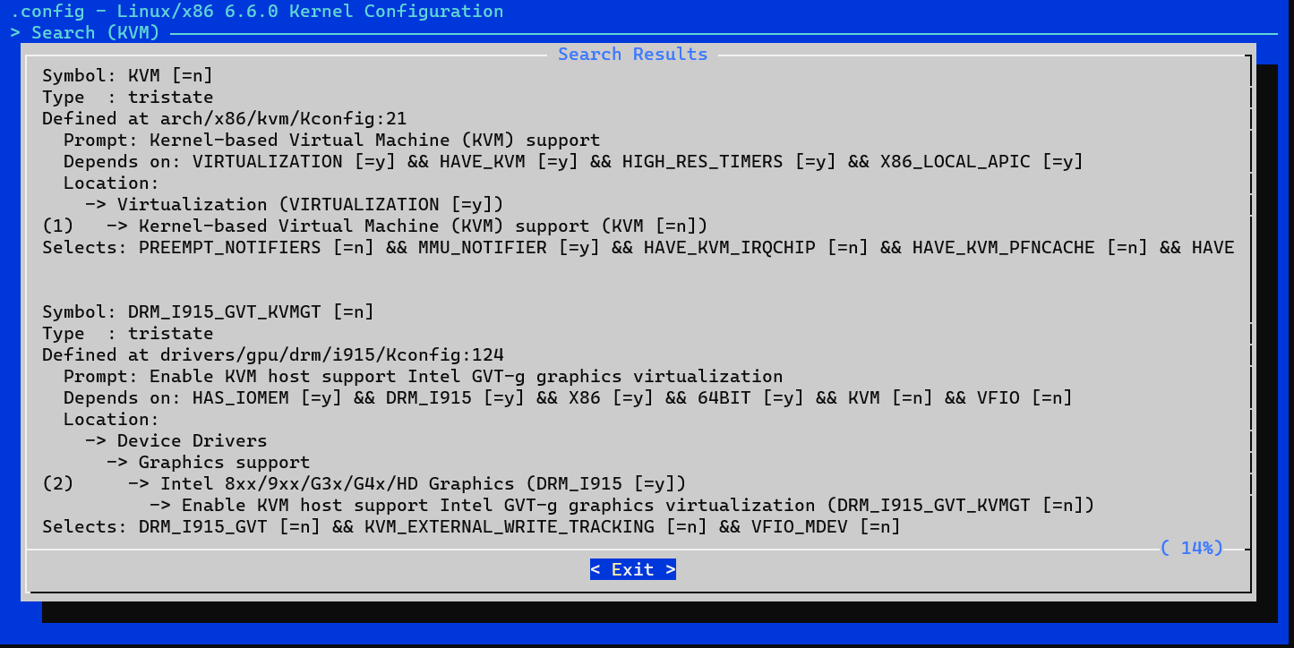
Task: Click the Exit button
Action: pos(632,568)
